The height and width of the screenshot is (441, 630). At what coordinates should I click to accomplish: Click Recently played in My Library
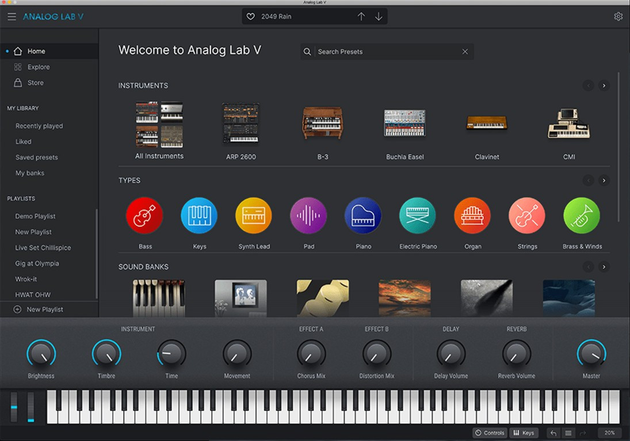click(x=39, y=125)
